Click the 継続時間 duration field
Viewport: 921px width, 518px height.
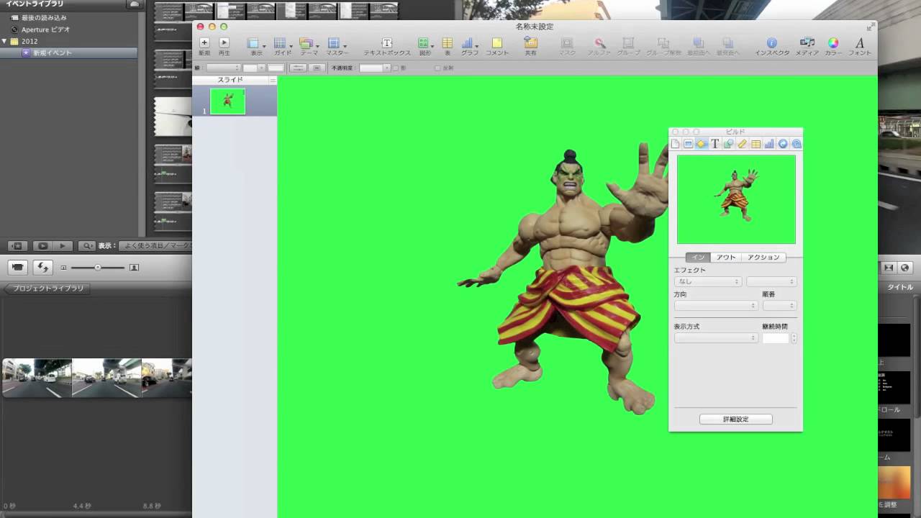click(776, 337)
